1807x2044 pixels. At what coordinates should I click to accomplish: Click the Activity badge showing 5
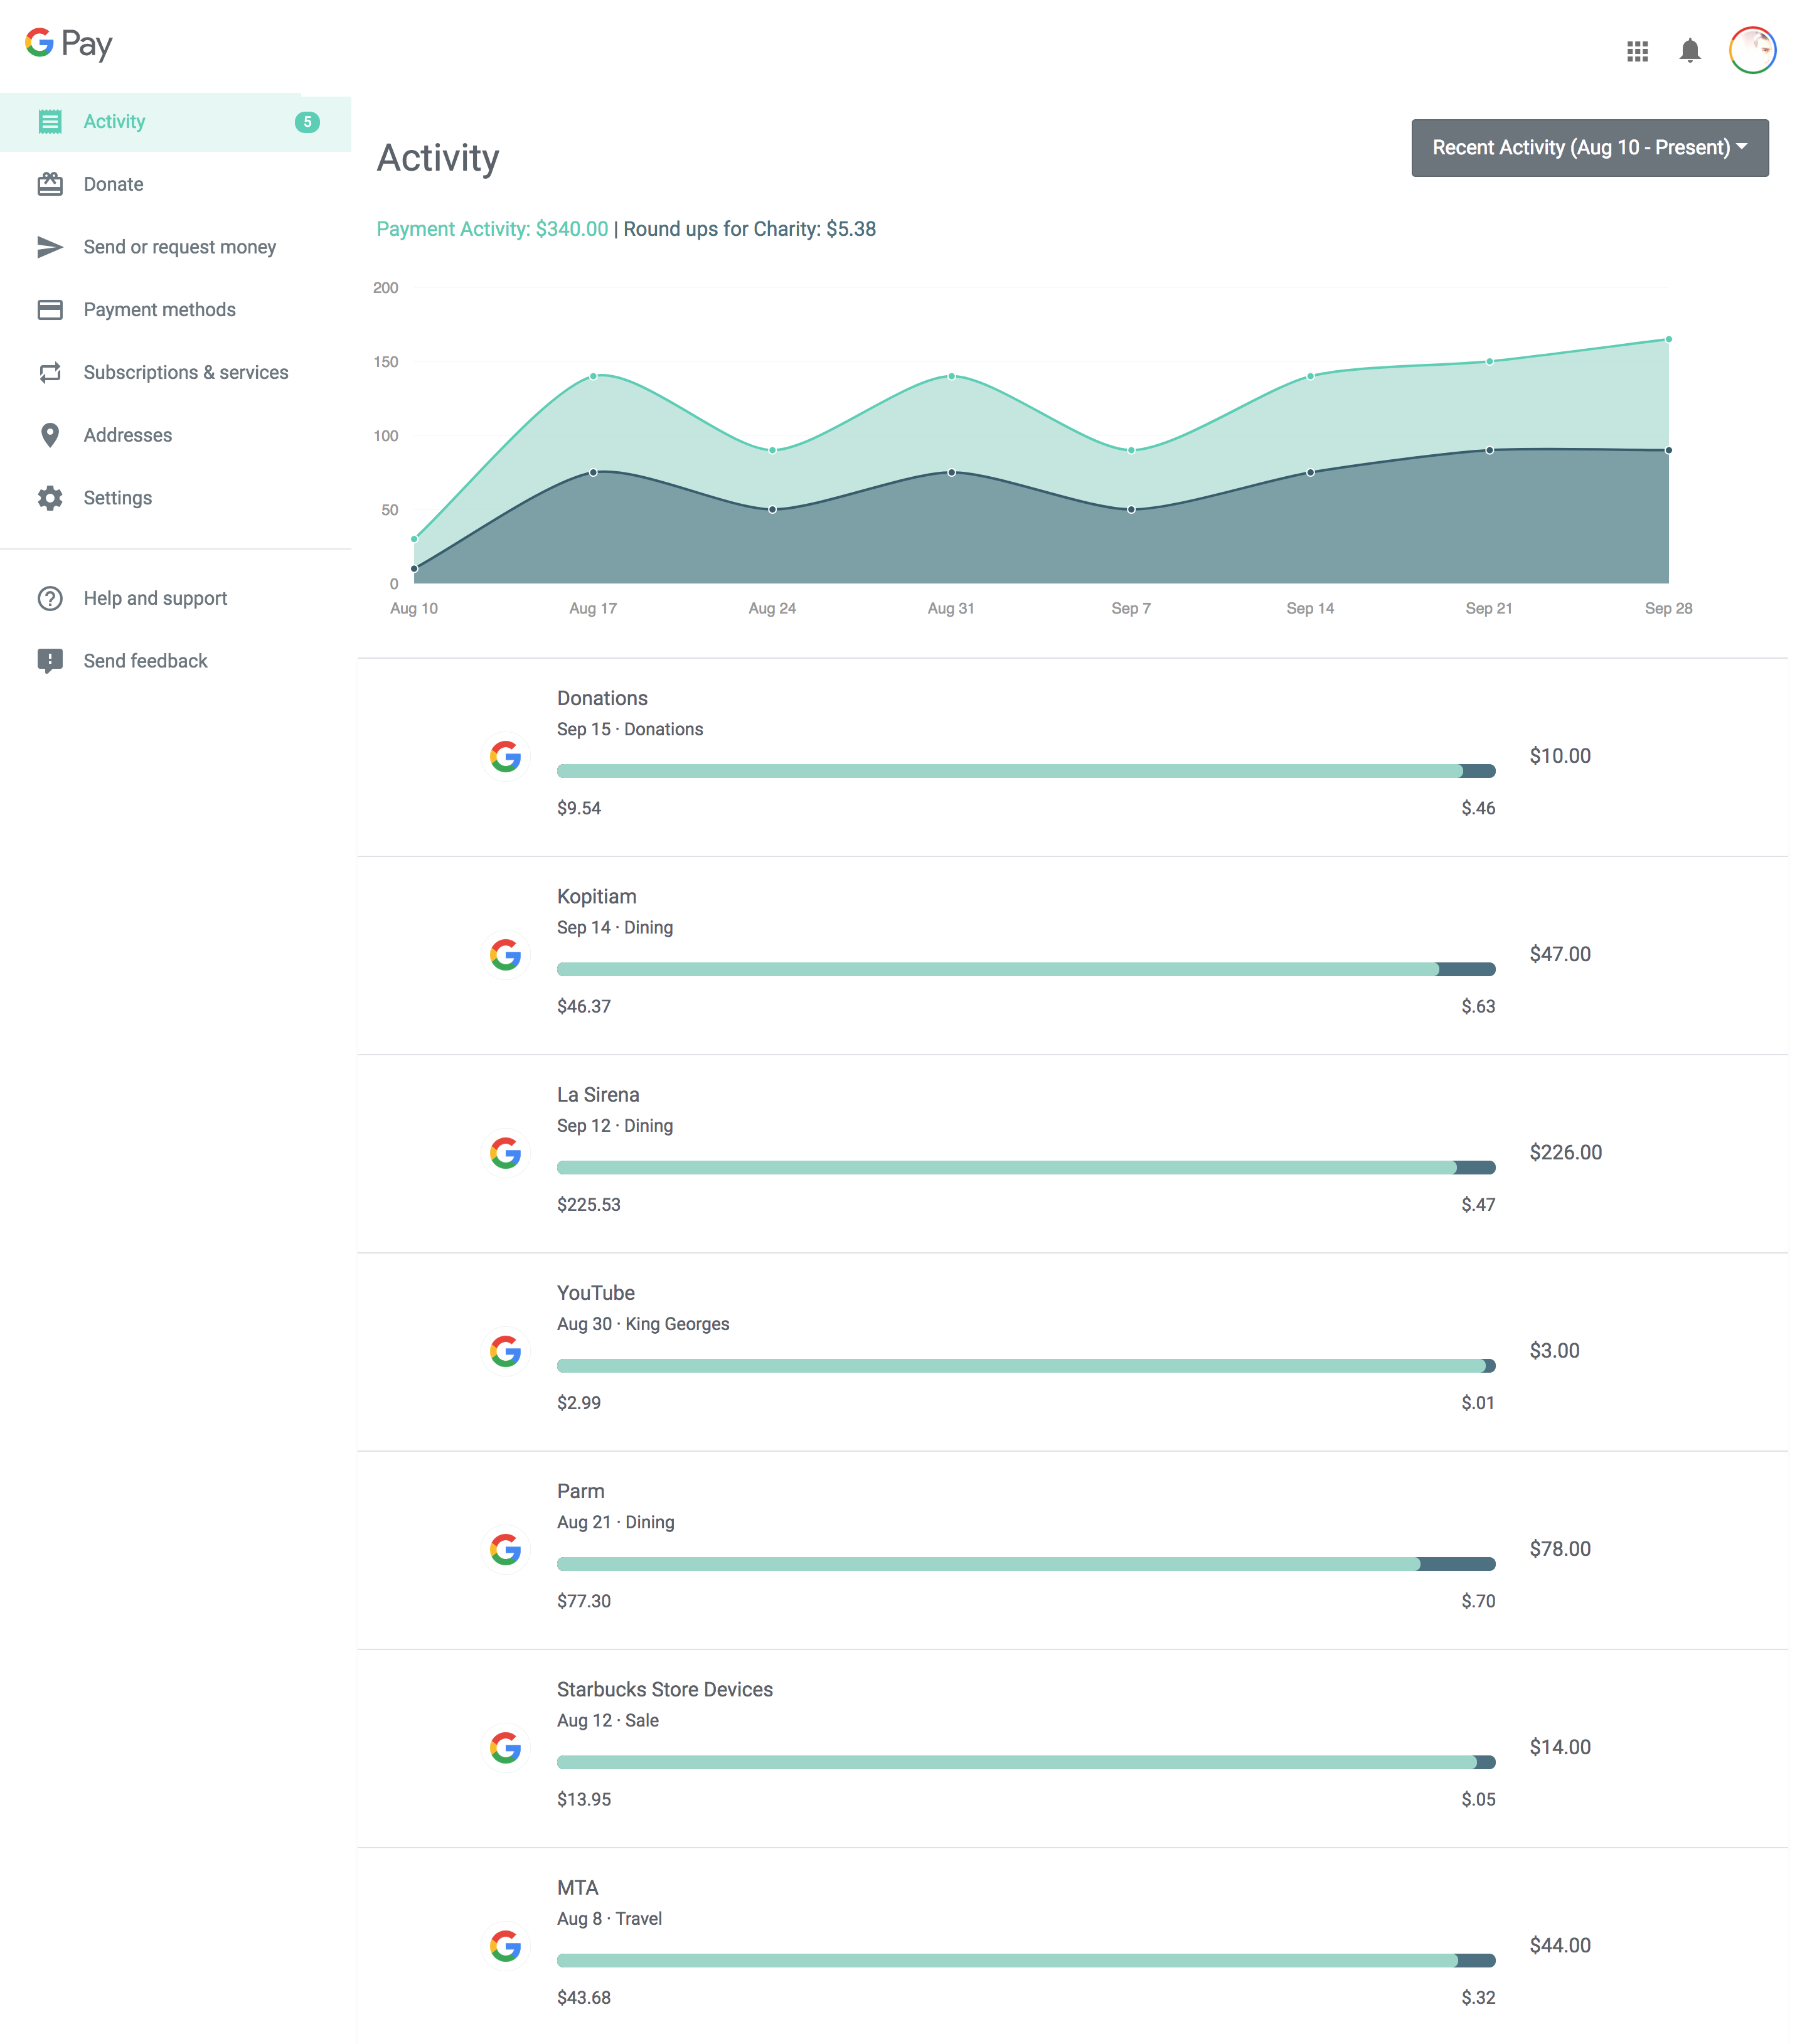[307, 122]
